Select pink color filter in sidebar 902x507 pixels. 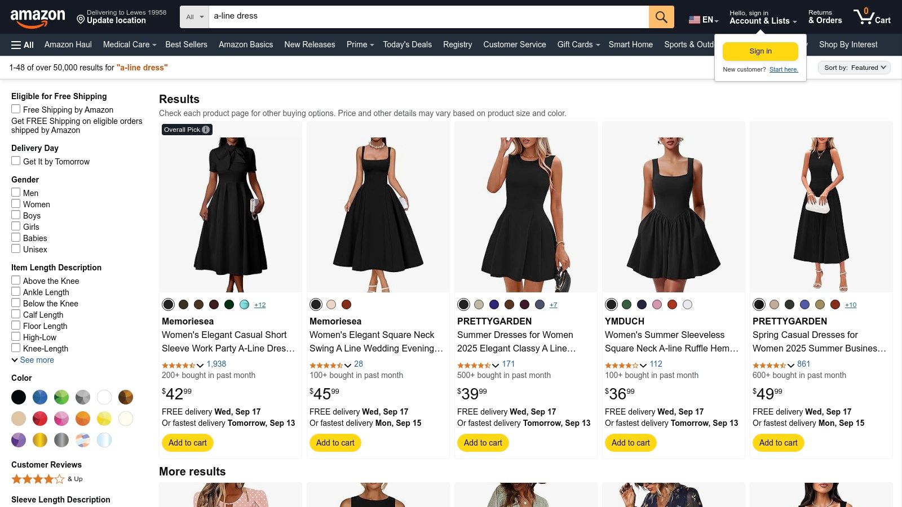click(61, 419)
